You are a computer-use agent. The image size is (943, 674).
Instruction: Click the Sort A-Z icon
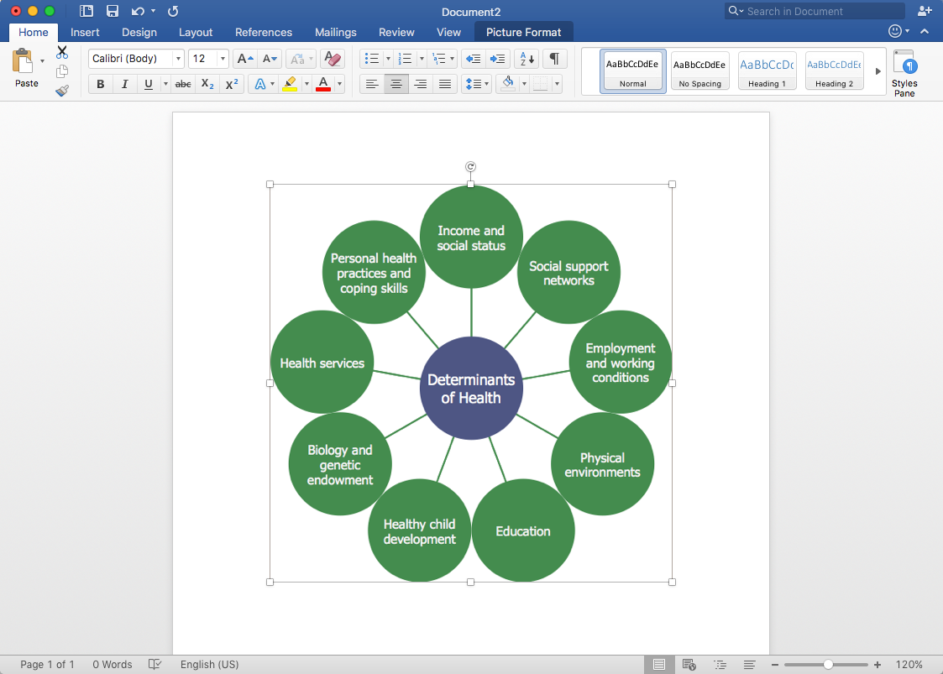[x=527, y=59]
